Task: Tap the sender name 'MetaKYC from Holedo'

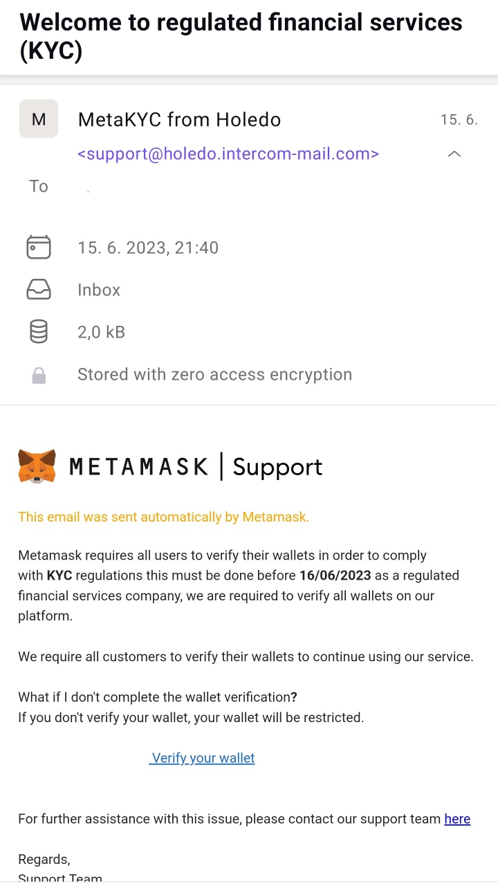Action: tap(179, 120)
